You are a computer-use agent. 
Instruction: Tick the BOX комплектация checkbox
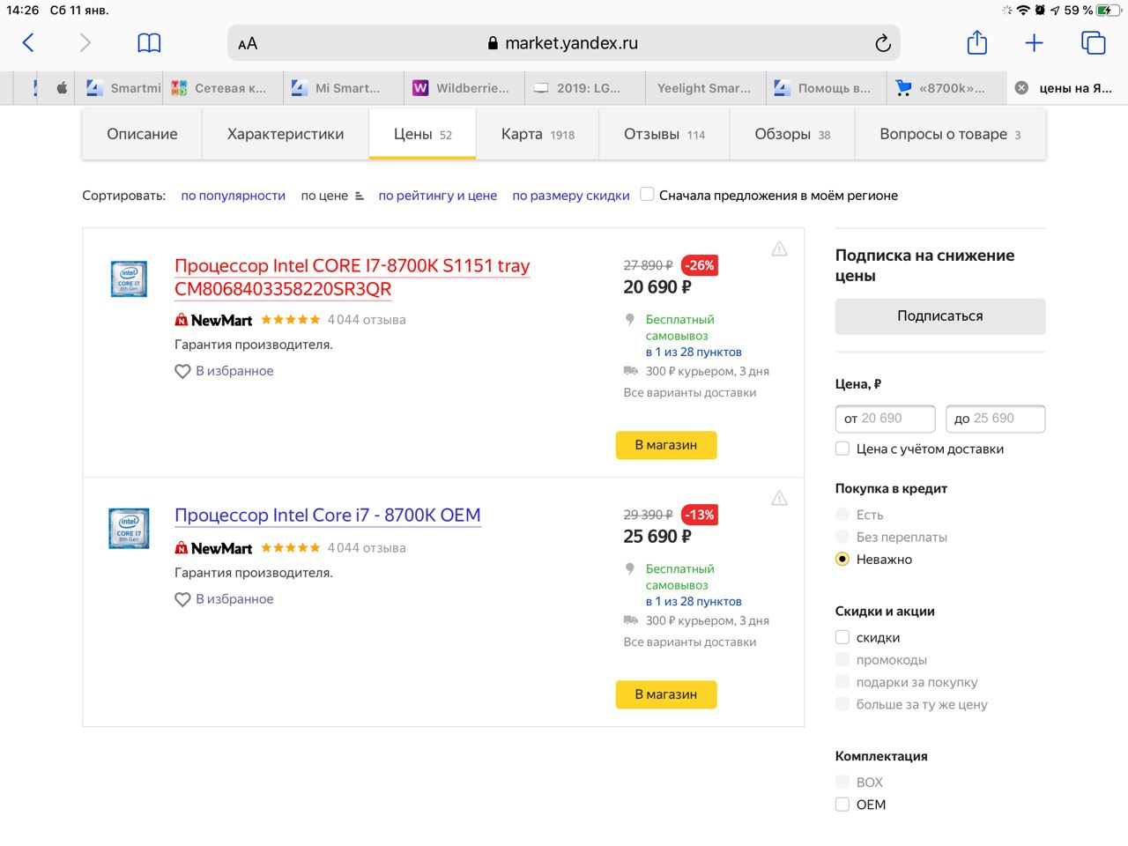[842, 782]
